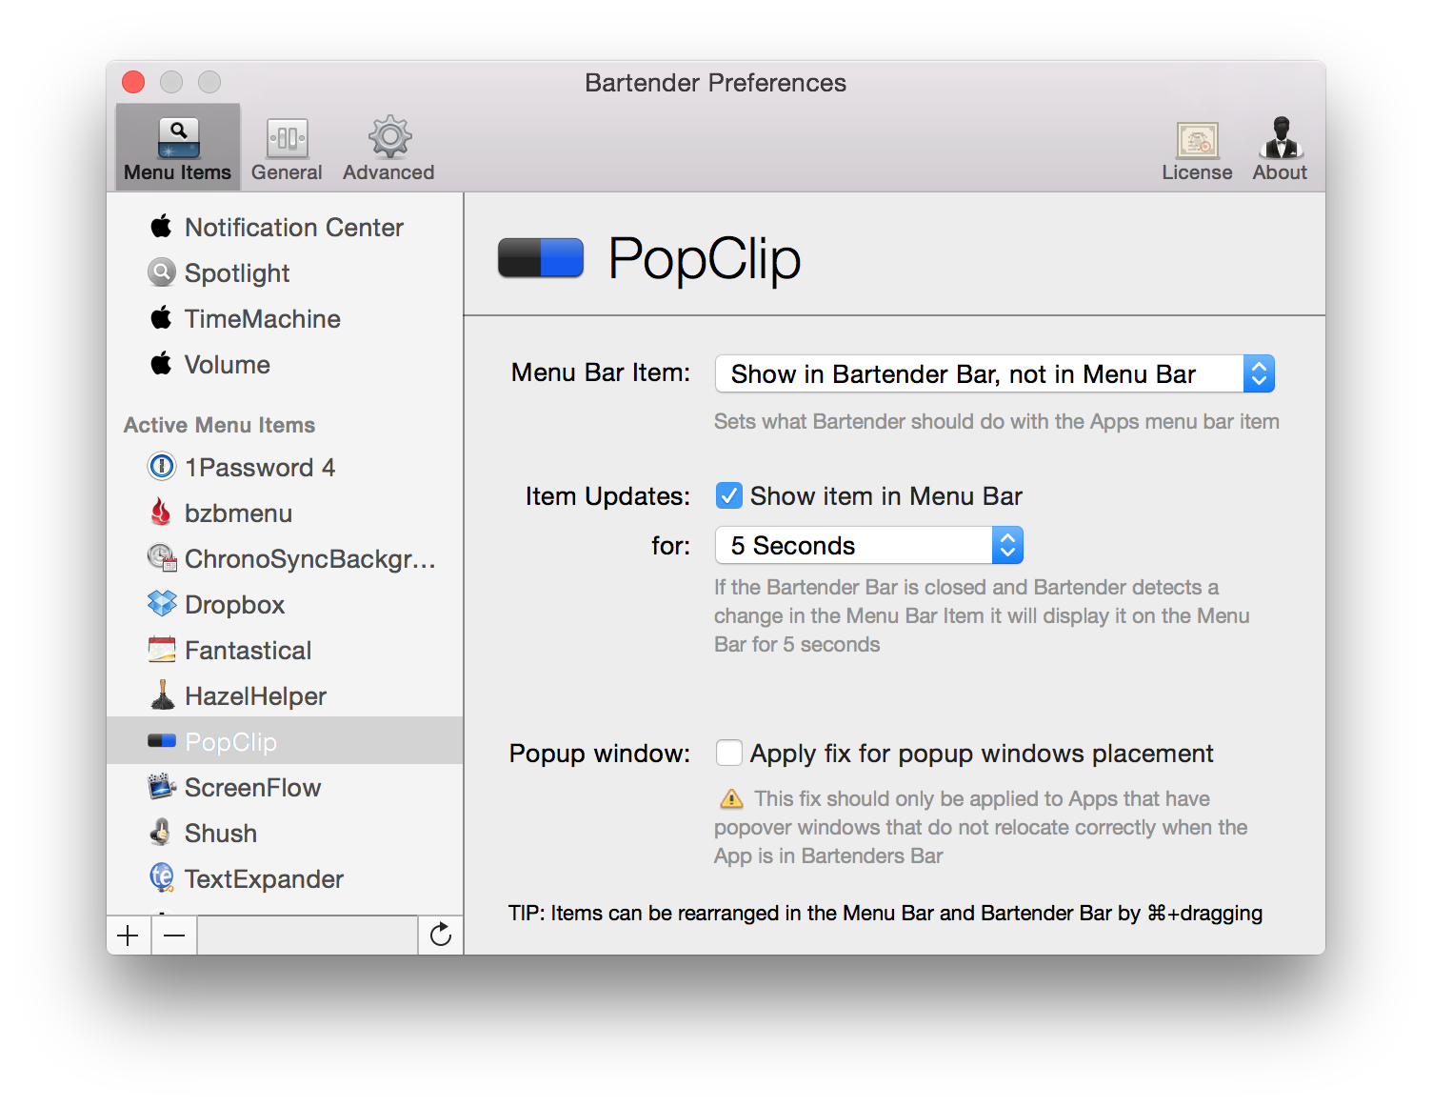1432x1107 pixels.
Task: Click the ChronoSync clock icon
Action: coord(162,558)
